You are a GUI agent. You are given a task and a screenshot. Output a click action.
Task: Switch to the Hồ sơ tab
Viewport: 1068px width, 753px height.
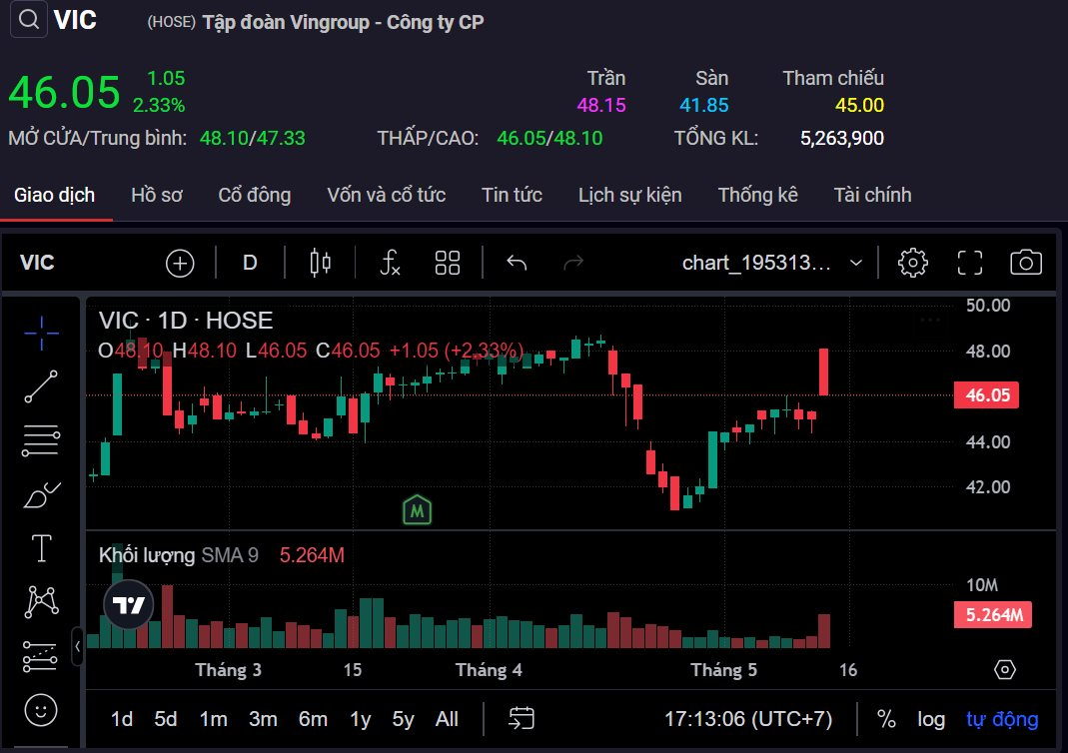point(157,196)
